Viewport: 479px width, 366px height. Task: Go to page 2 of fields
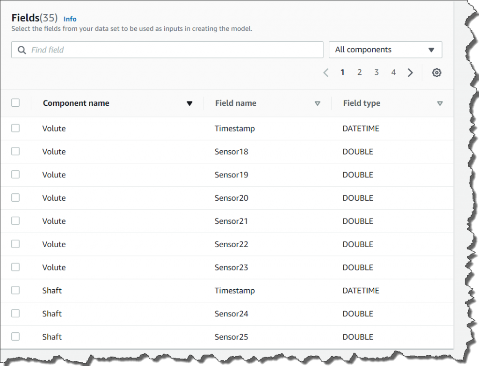point(359,73)
